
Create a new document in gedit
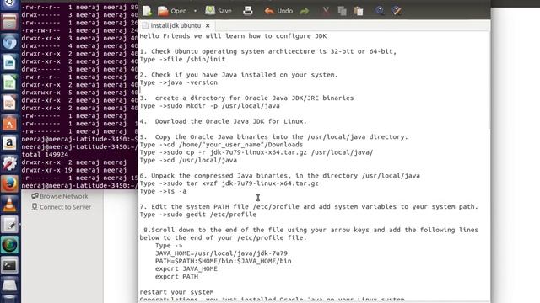pos(148,11)
